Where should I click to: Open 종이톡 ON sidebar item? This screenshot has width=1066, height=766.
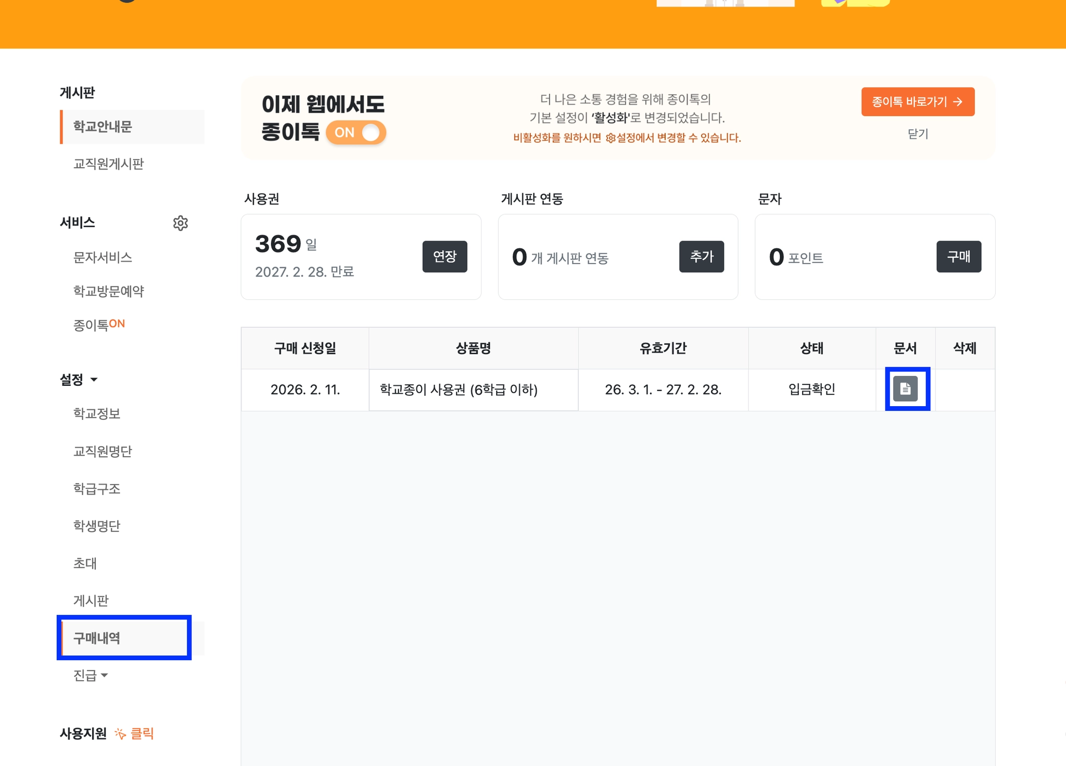point(98,325)
